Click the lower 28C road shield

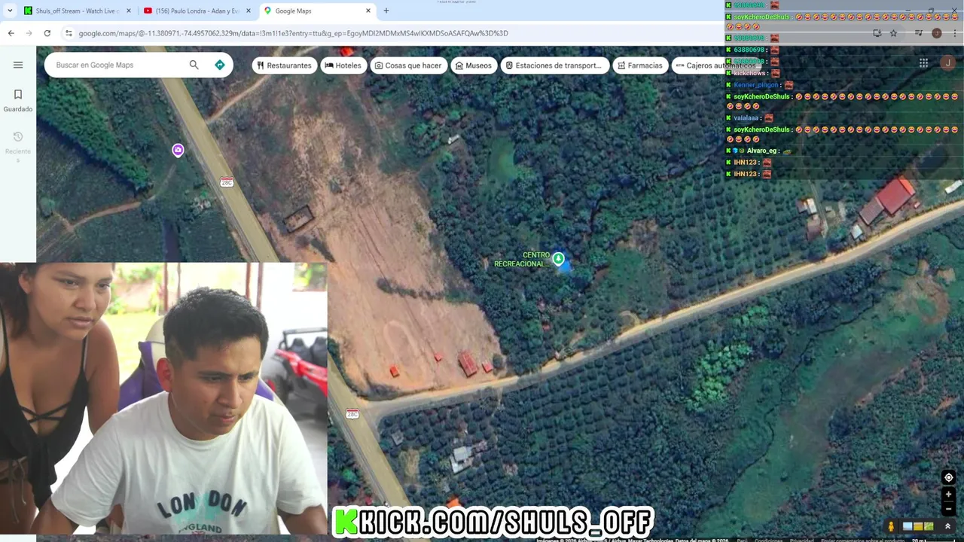(x=352, y=414)
